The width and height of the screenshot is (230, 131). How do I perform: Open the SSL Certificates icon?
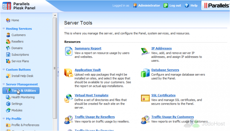(x=145, y=98)
